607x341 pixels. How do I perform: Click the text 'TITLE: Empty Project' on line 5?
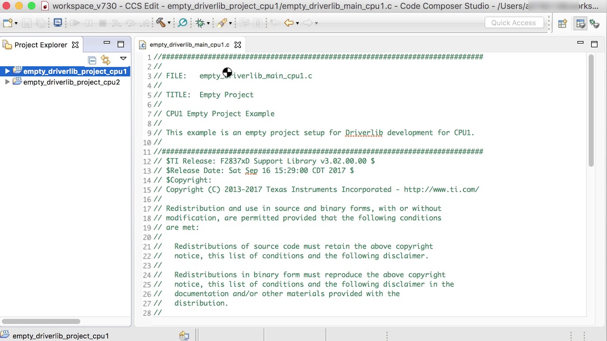tap(210, 95)
